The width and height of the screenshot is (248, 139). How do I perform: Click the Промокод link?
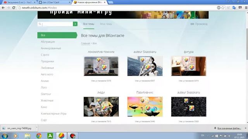point(201,24)
